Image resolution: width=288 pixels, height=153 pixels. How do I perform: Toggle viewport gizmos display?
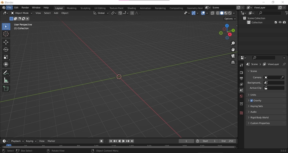click(x=193, y=13)
